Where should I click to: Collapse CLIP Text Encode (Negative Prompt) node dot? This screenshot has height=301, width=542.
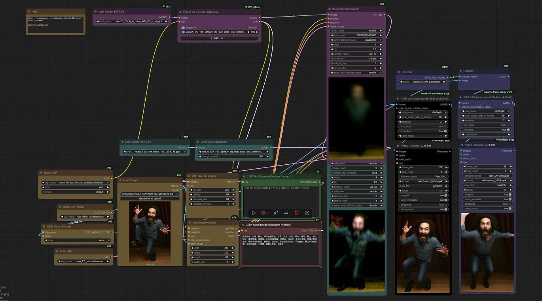click(242, 225)
